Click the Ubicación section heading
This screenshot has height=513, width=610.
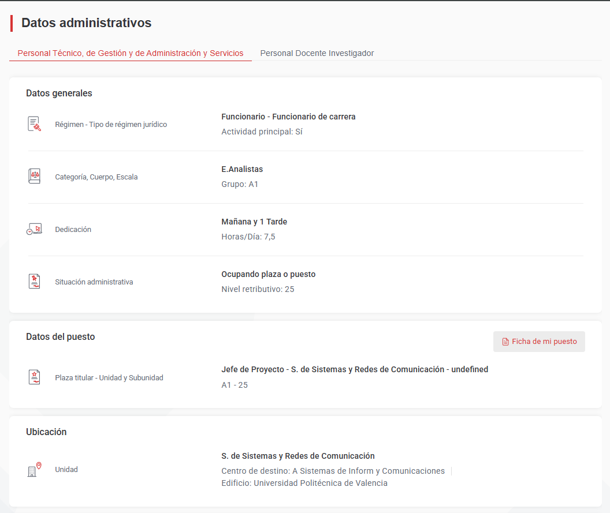click(46, 432)
